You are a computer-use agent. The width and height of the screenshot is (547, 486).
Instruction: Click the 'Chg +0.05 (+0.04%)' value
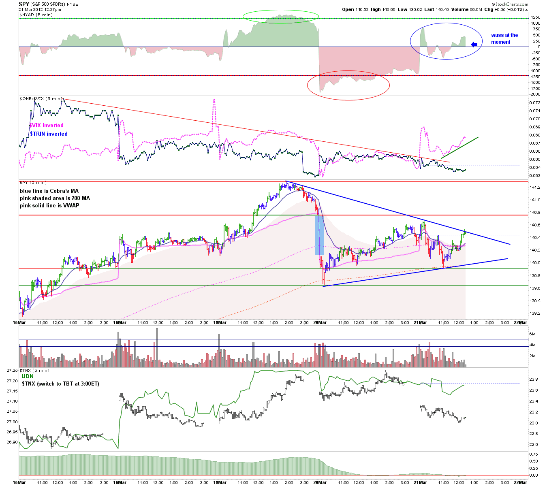coord(506,9)
